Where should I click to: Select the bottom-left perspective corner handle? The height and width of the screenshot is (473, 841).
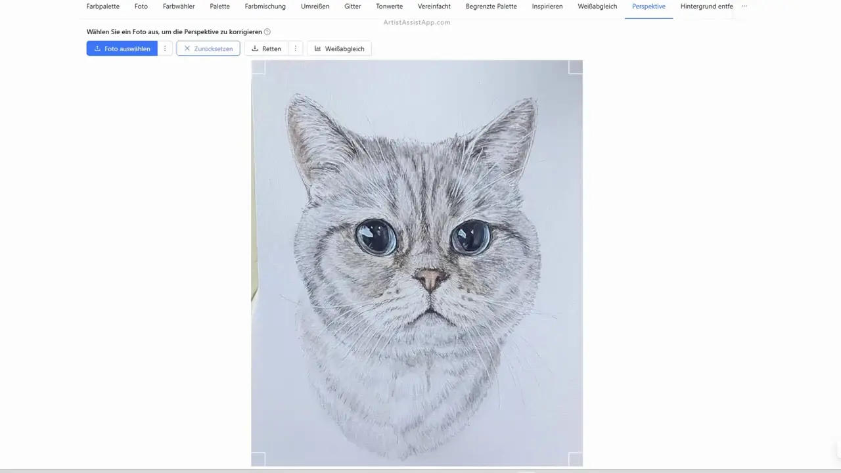(258, 459)
